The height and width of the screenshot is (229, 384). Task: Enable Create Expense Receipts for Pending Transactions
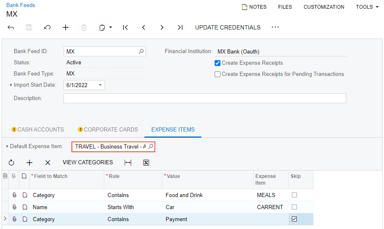218,74
